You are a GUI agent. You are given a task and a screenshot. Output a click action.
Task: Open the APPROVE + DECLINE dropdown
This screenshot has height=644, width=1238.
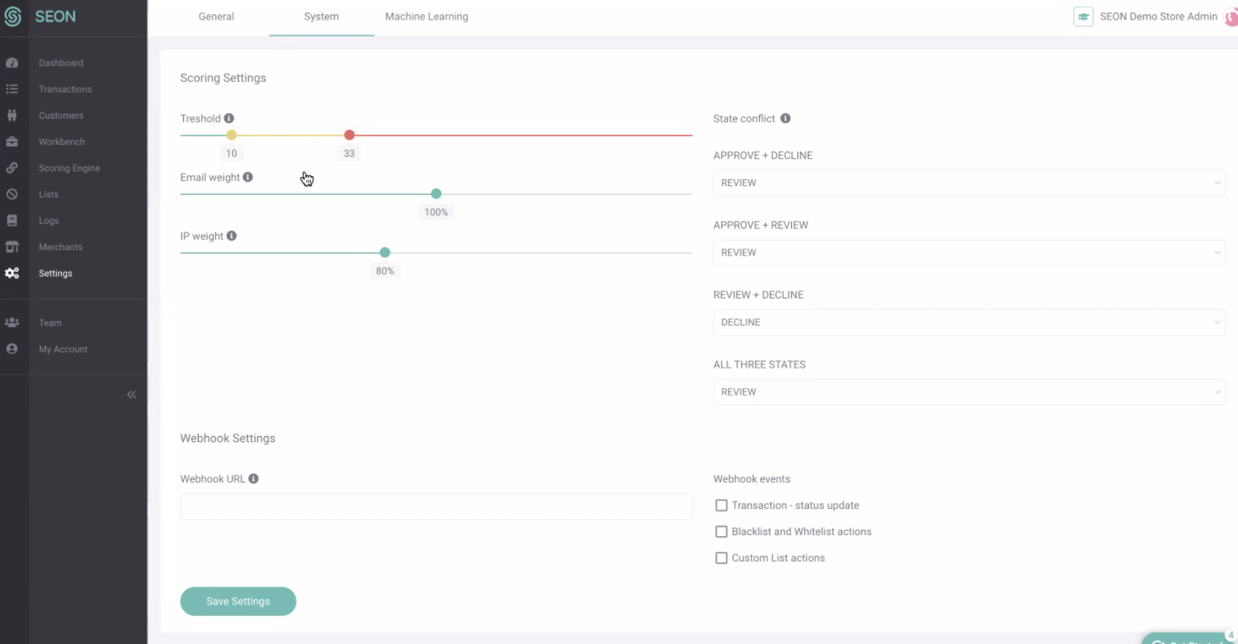point(969,183)
